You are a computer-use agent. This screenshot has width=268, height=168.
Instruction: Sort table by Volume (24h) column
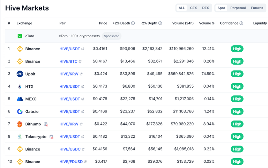coord(183,23)
